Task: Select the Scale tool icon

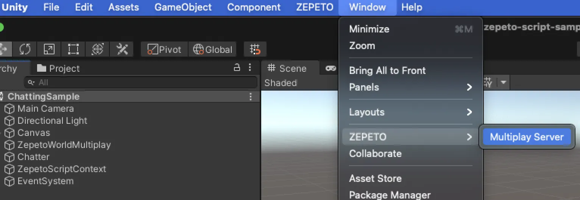Action: coord(49,49)
